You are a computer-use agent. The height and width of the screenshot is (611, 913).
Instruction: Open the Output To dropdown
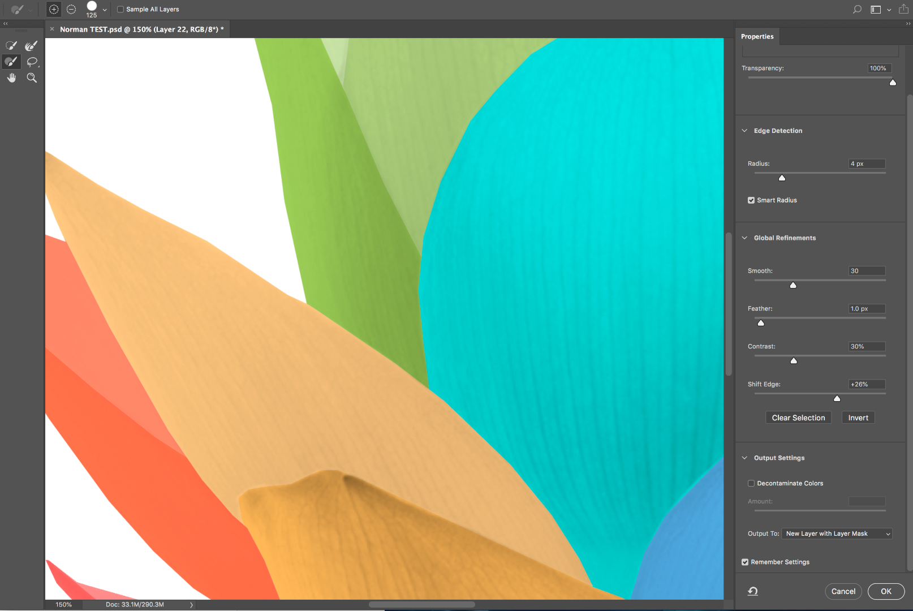click(x=837, y=533)
